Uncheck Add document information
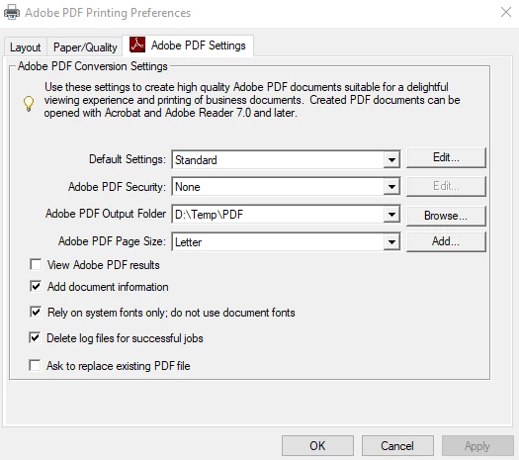The image size is (519, 460). coord(36,286)
